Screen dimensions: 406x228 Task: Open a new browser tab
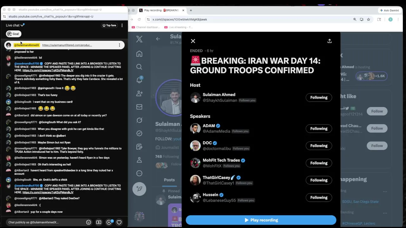[x=191, y=10]
